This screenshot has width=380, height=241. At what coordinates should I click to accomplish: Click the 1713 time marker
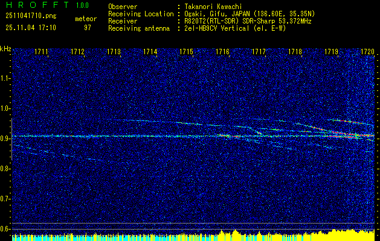[114, 51]
